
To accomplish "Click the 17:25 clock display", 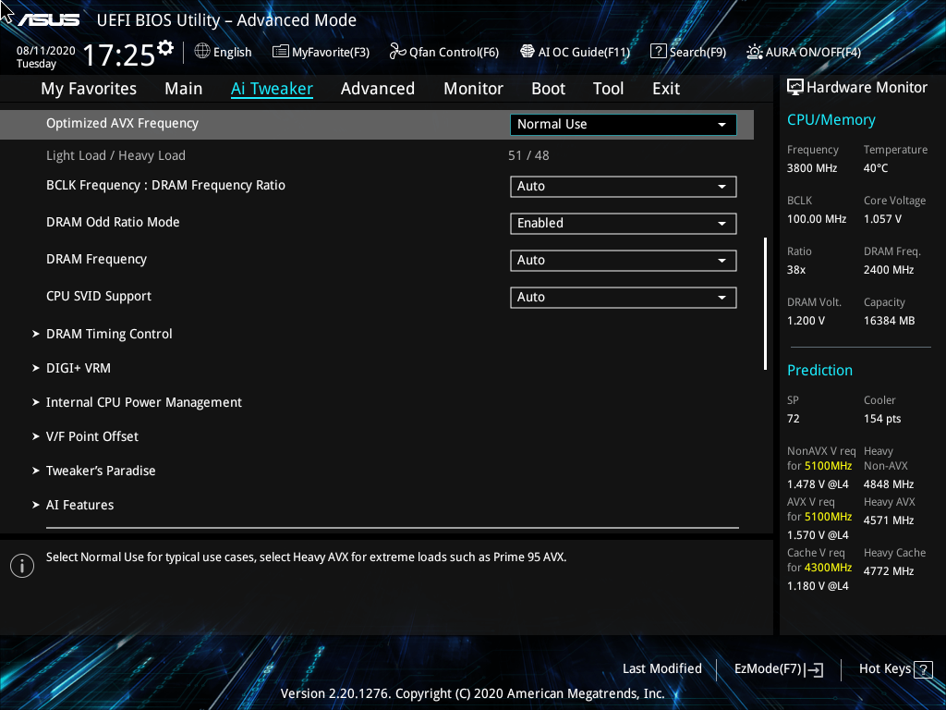I will click(x=119, y=55).
